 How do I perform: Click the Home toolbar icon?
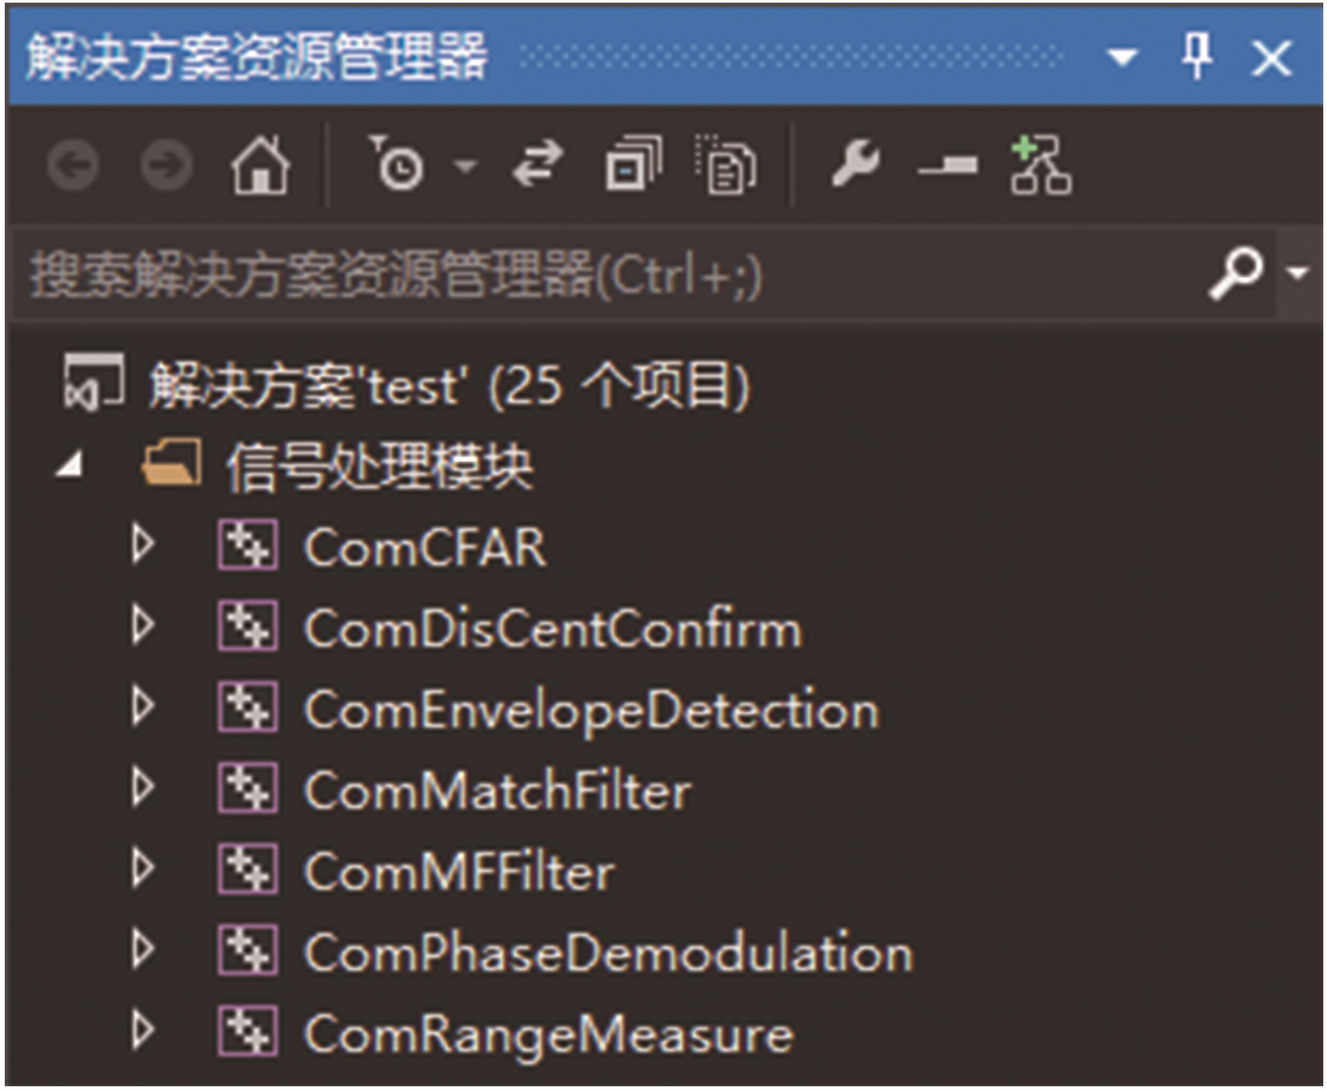(x=260, y=165)
